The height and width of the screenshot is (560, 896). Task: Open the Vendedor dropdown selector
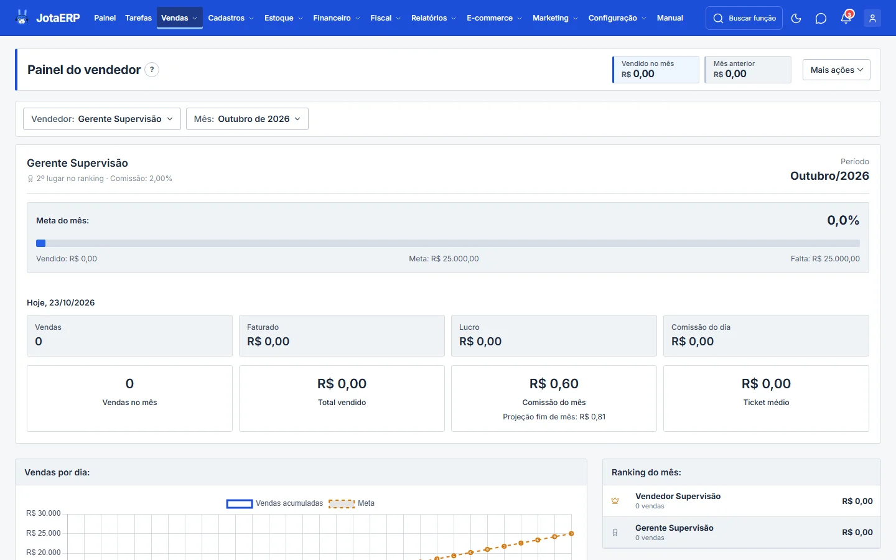[102, 119]
